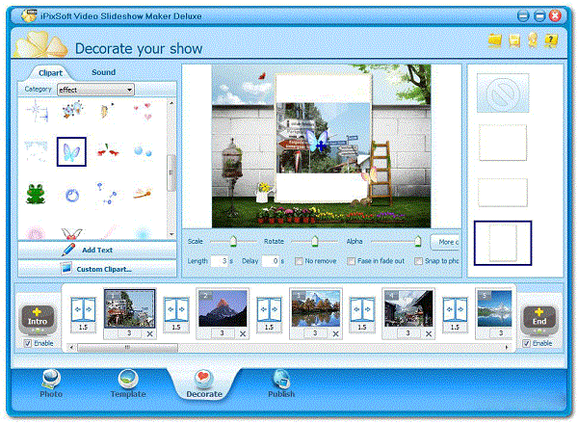
Task: Pick the dragonfly clipart
Action: [143, 194]
